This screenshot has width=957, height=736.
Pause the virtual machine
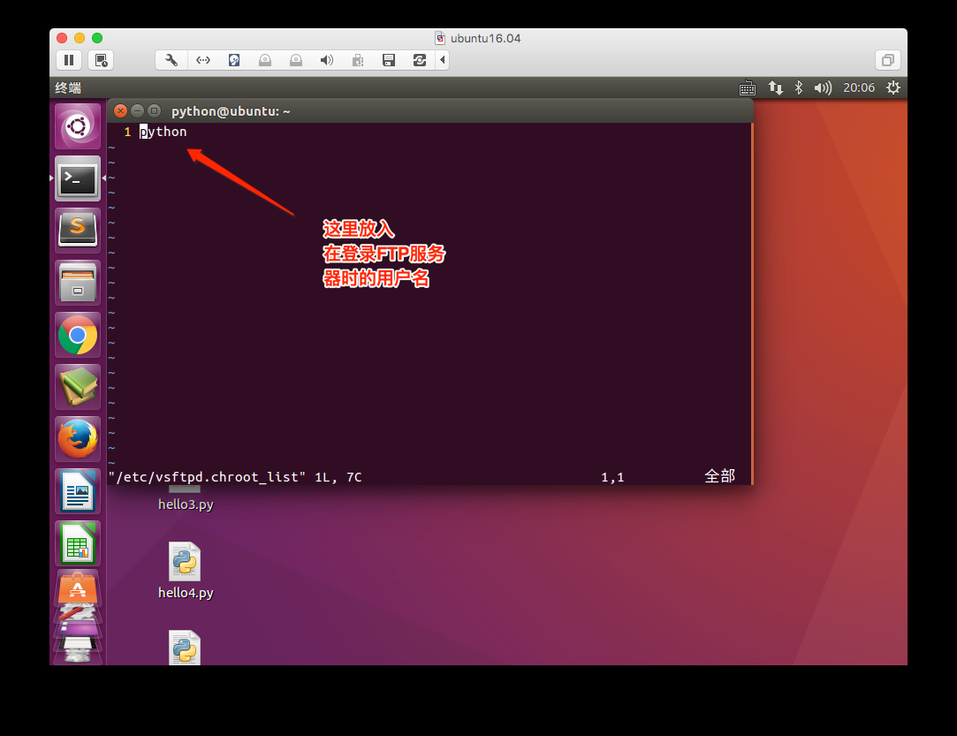tap(69, 60)
